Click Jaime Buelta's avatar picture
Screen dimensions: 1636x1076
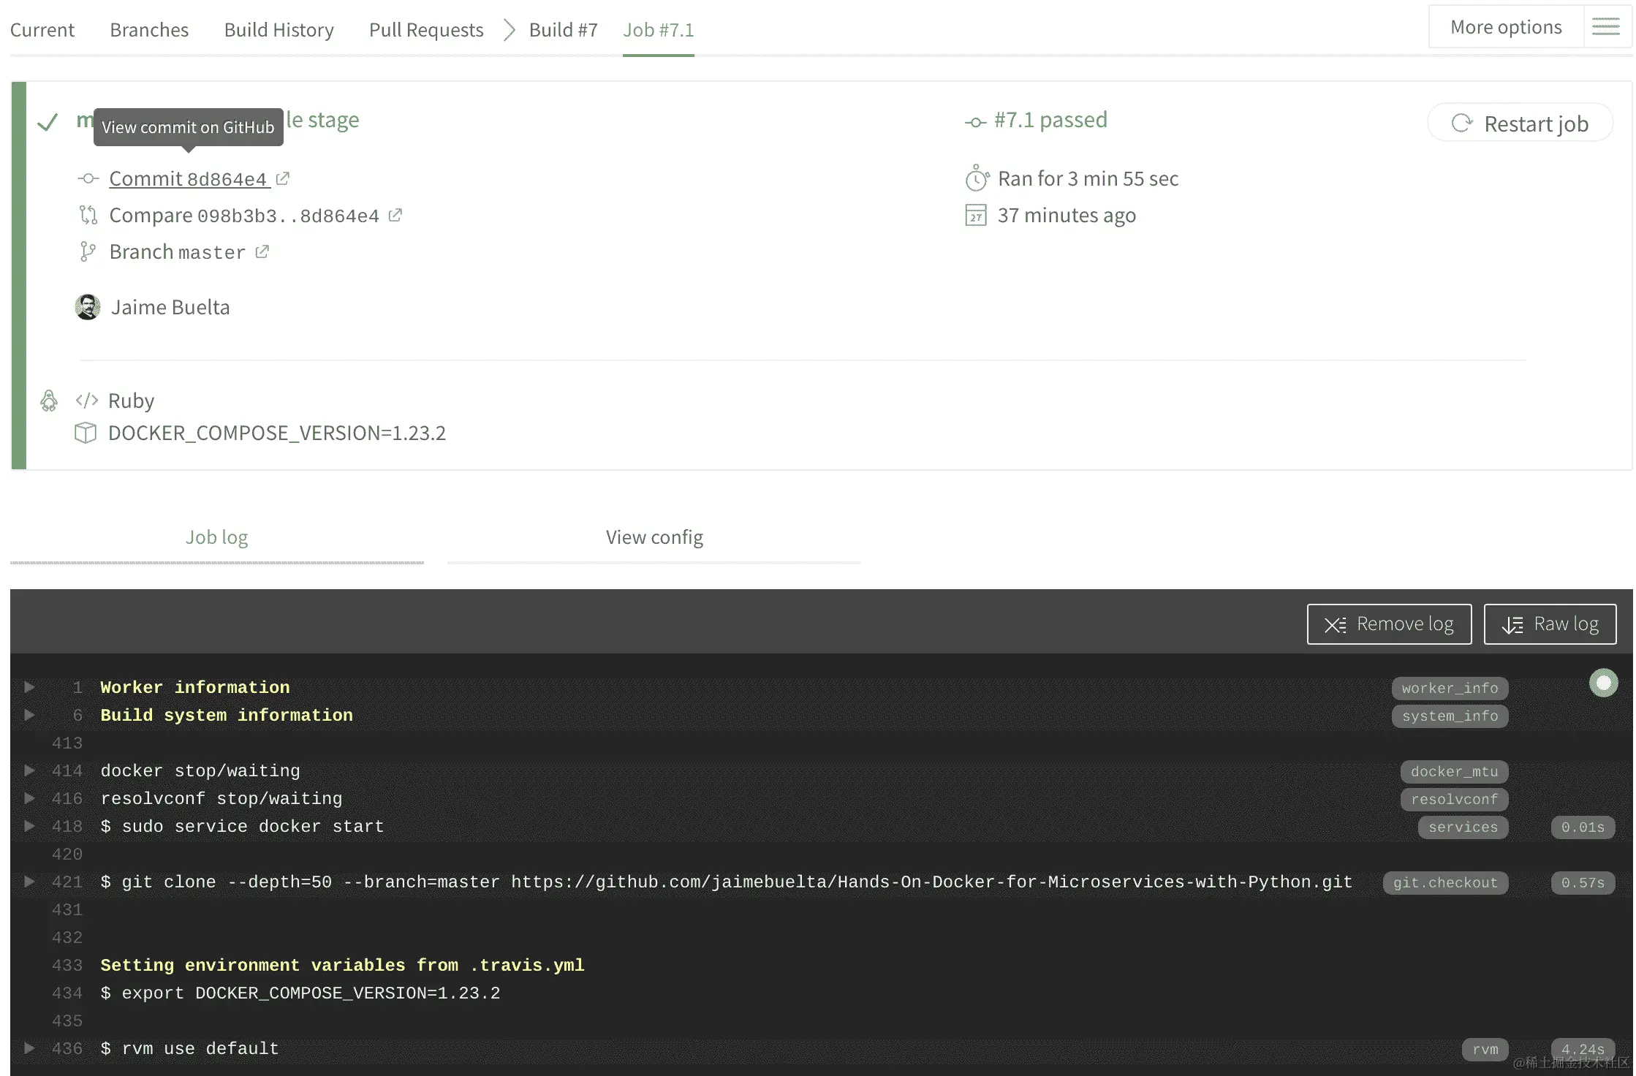(x=88, y=307)
